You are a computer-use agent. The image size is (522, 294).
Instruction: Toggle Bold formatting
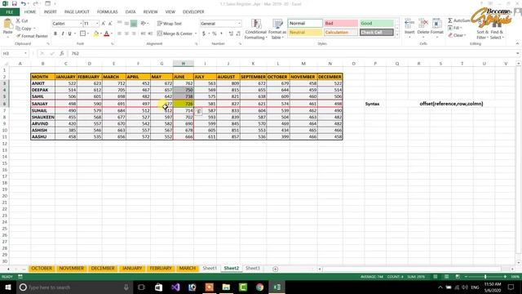[x=55, y=33]
